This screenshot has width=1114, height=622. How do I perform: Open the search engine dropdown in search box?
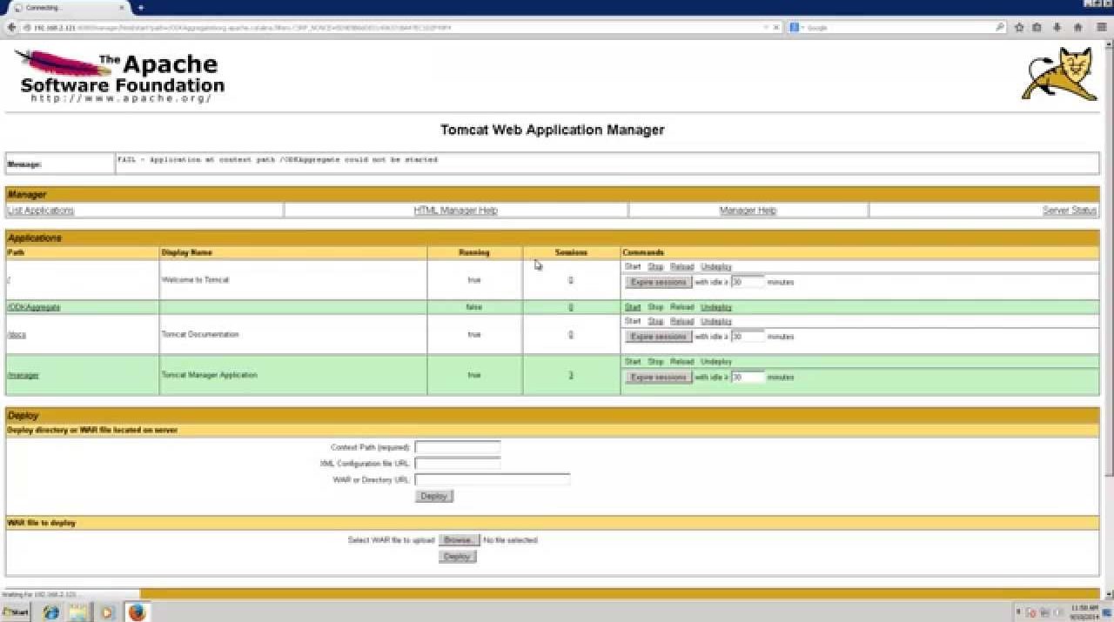[x=796, y=28]
